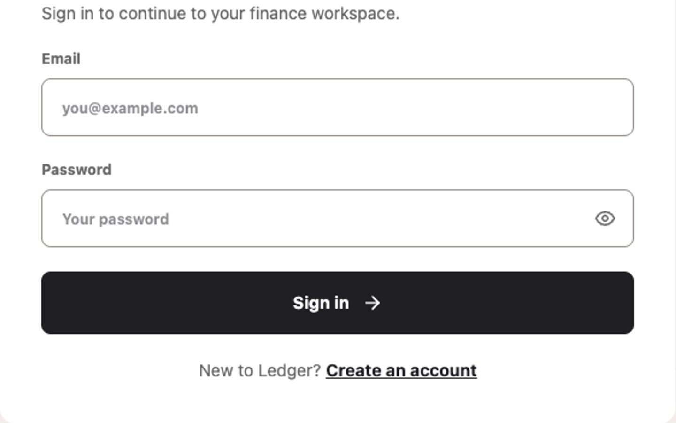This screenshot has width=676, height=423.
Task: Click the 'Sign in' text on dark button
Action: click(x=321, y=303)
